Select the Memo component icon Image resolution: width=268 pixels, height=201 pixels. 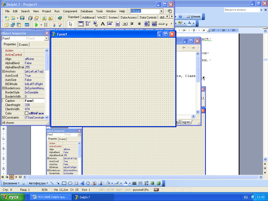118,24
